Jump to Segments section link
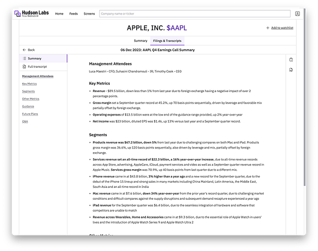 point(28,91)
